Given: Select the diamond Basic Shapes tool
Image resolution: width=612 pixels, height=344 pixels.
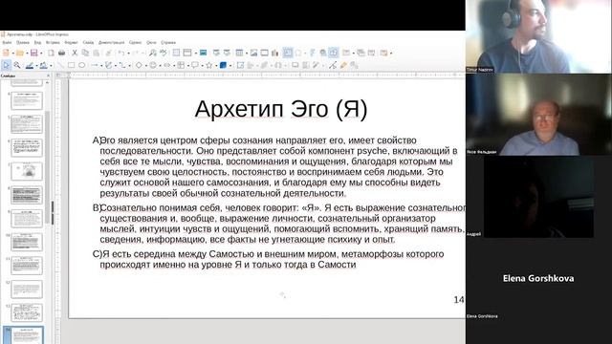Looking at the screenshot, I should point(139,65).
